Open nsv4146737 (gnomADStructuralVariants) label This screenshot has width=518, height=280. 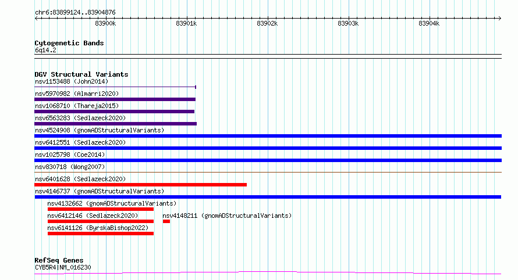(x=100, y=191)
